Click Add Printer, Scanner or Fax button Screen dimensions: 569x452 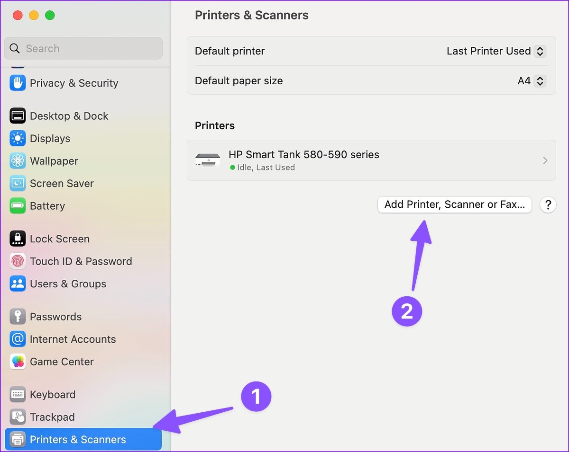[454, 204]
